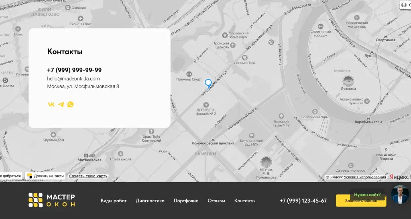Screen dimensions: 411x219
Task: Select Новодевичий монастырь marker
Action: pos(357,18)
